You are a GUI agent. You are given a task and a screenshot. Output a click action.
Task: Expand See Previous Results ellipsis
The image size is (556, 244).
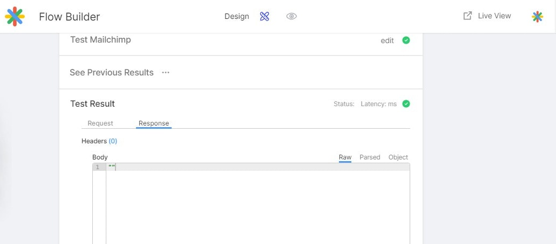coord(166,73)
